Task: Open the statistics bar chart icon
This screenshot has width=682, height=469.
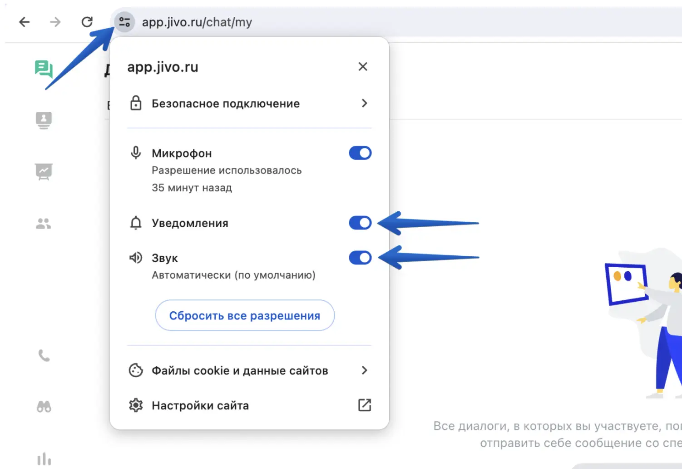Action: pyautogui.click(x=44, y=459)
